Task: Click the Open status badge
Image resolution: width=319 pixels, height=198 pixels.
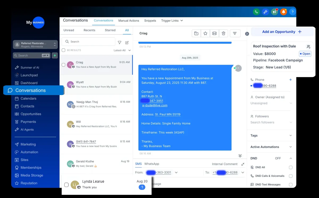Action: (305, 54)
